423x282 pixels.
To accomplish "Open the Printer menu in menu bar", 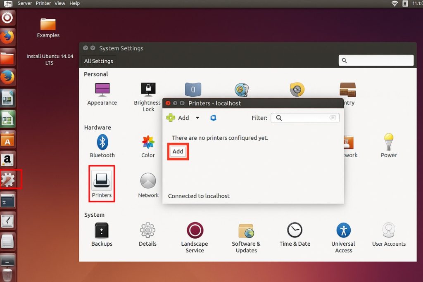I will click(x=43, y=3).
